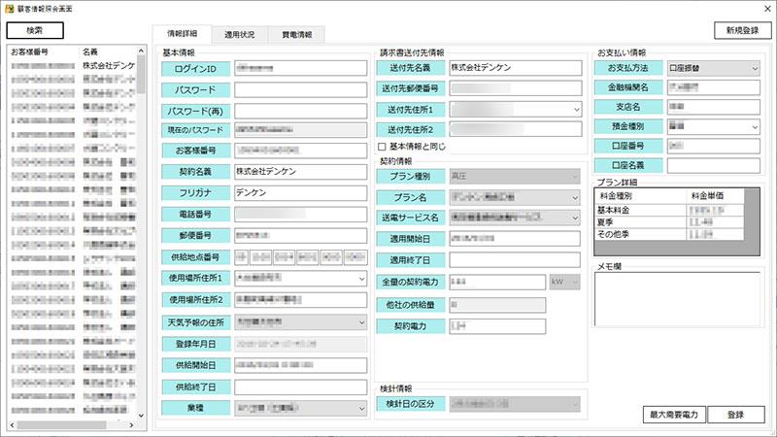
Task: Click the 口座番号 input field
Action: 714,147
